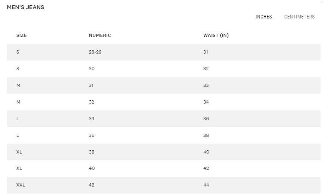
Task: Click the waist 40 cell
Action: pyautogui.click(x=206, y=152)
